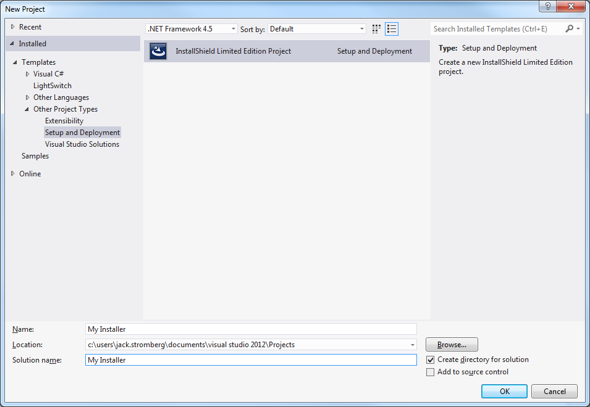Close the New Project dialog
590x407 pixels.
(x=571, y=6)
